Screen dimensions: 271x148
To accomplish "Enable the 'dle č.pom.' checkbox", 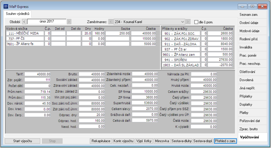I will point(196,22).
